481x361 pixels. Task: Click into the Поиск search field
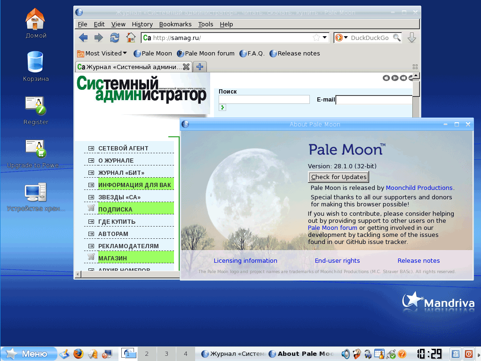(264, 99)
